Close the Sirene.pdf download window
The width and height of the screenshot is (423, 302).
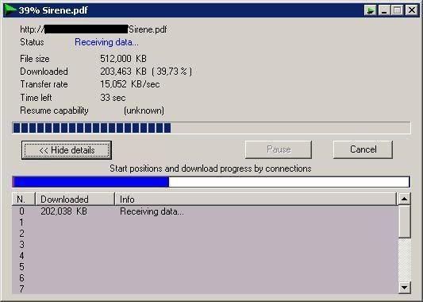(x=412, y=10)
